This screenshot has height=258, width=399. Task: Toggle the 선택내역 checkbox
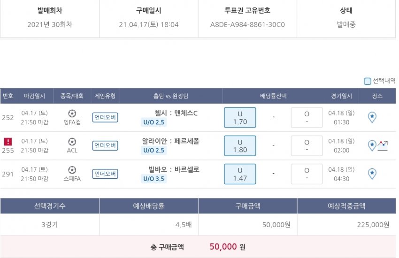pyautogui.click(x=368, y=81)
